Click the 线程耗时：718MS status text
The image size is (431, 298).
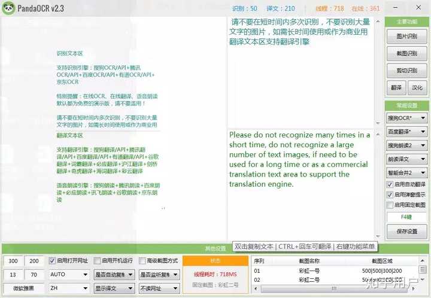tap(215, 274)
